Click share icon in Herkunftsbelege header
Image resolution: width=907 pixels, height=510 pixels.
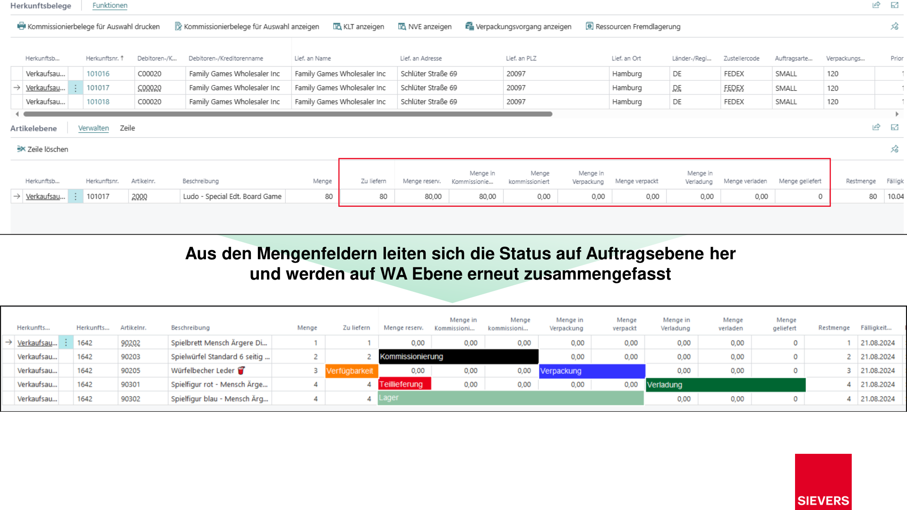(x=876, y=5)
